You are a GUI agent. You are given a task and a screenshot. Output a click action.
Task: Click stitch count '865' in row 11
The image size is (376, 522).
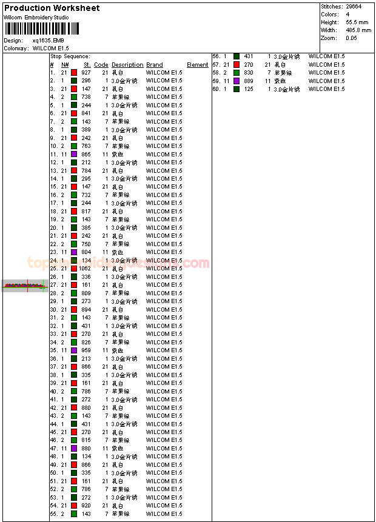click(x=86, y=154)
